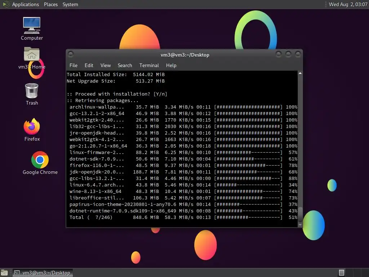Click the terminal scrollbar up arrow
The image size is (369, 277).
tap(300, 74)
